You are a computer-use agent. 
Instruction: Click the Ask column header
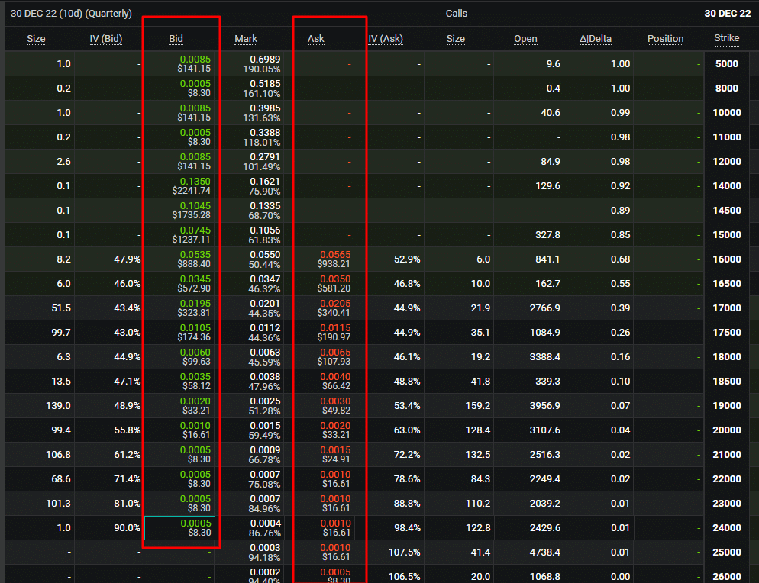pyautogui.click(x=315, y=39)
